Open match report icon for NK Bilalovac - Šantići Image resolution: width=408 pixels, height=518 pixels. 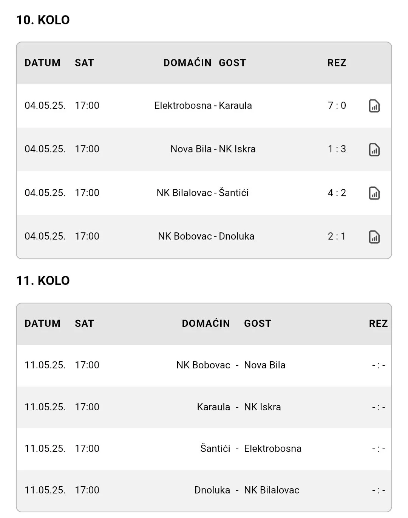pyautogui.click(x=374, y=193)
